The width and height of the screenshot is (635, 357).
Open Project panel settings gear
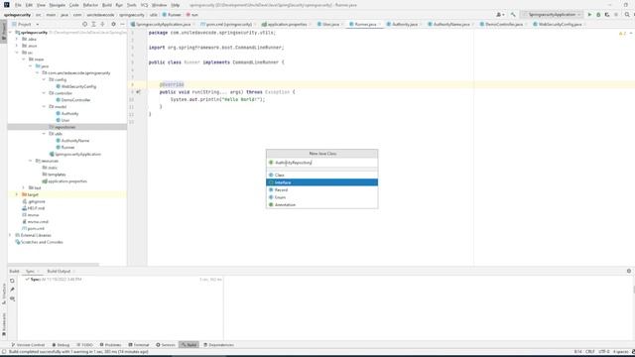(113, 24)
